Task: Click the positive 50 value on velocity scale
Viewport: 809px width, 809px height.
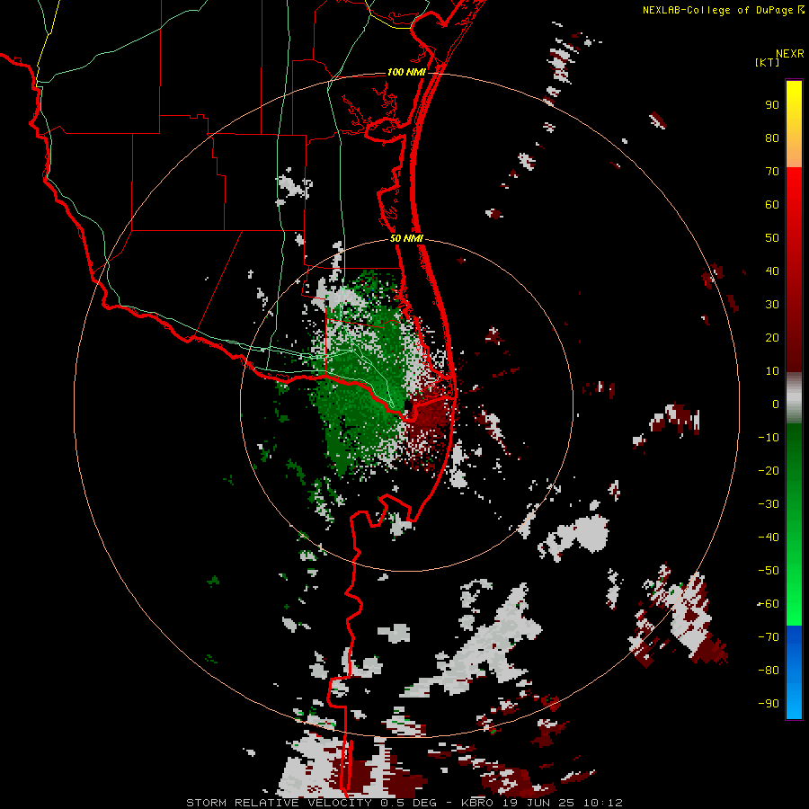Action: click(772, 238)
